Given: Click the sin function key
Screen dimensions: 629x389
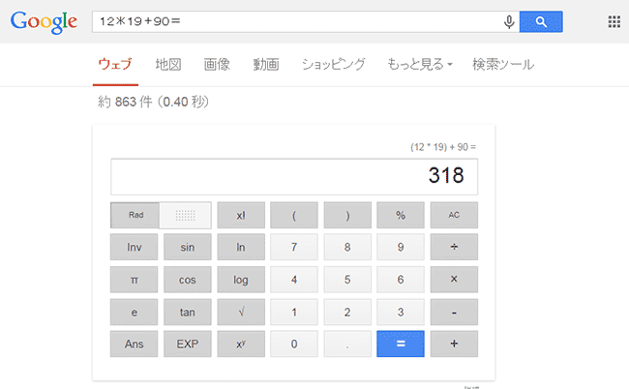Looking at the screenshot, I should click(188, 247).
